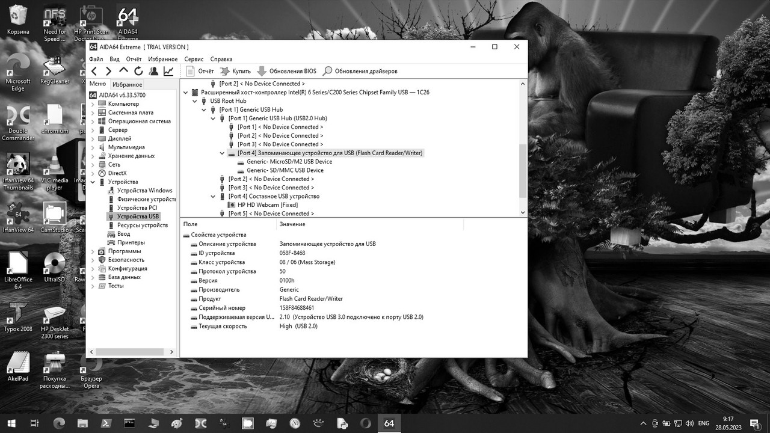The height and width of the screenshot is (433, 770).
Task: Collapse the Устройства branch
Action: [92, 182]
